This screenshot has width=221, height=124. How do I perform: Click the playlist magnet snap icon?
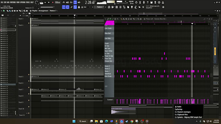point(4,11)
